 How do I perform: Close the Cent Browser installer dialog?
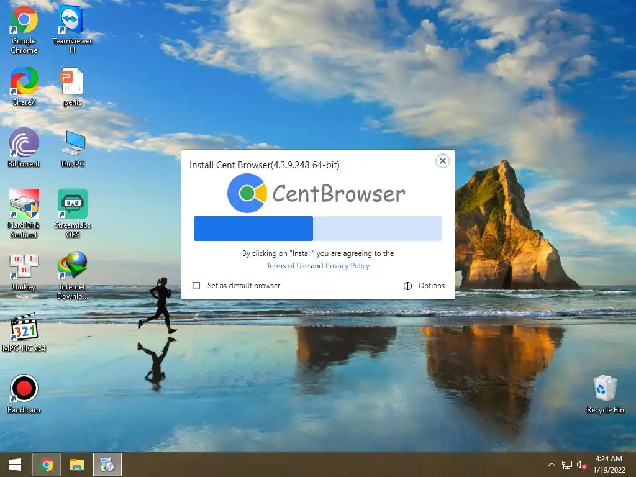[442, 161]
